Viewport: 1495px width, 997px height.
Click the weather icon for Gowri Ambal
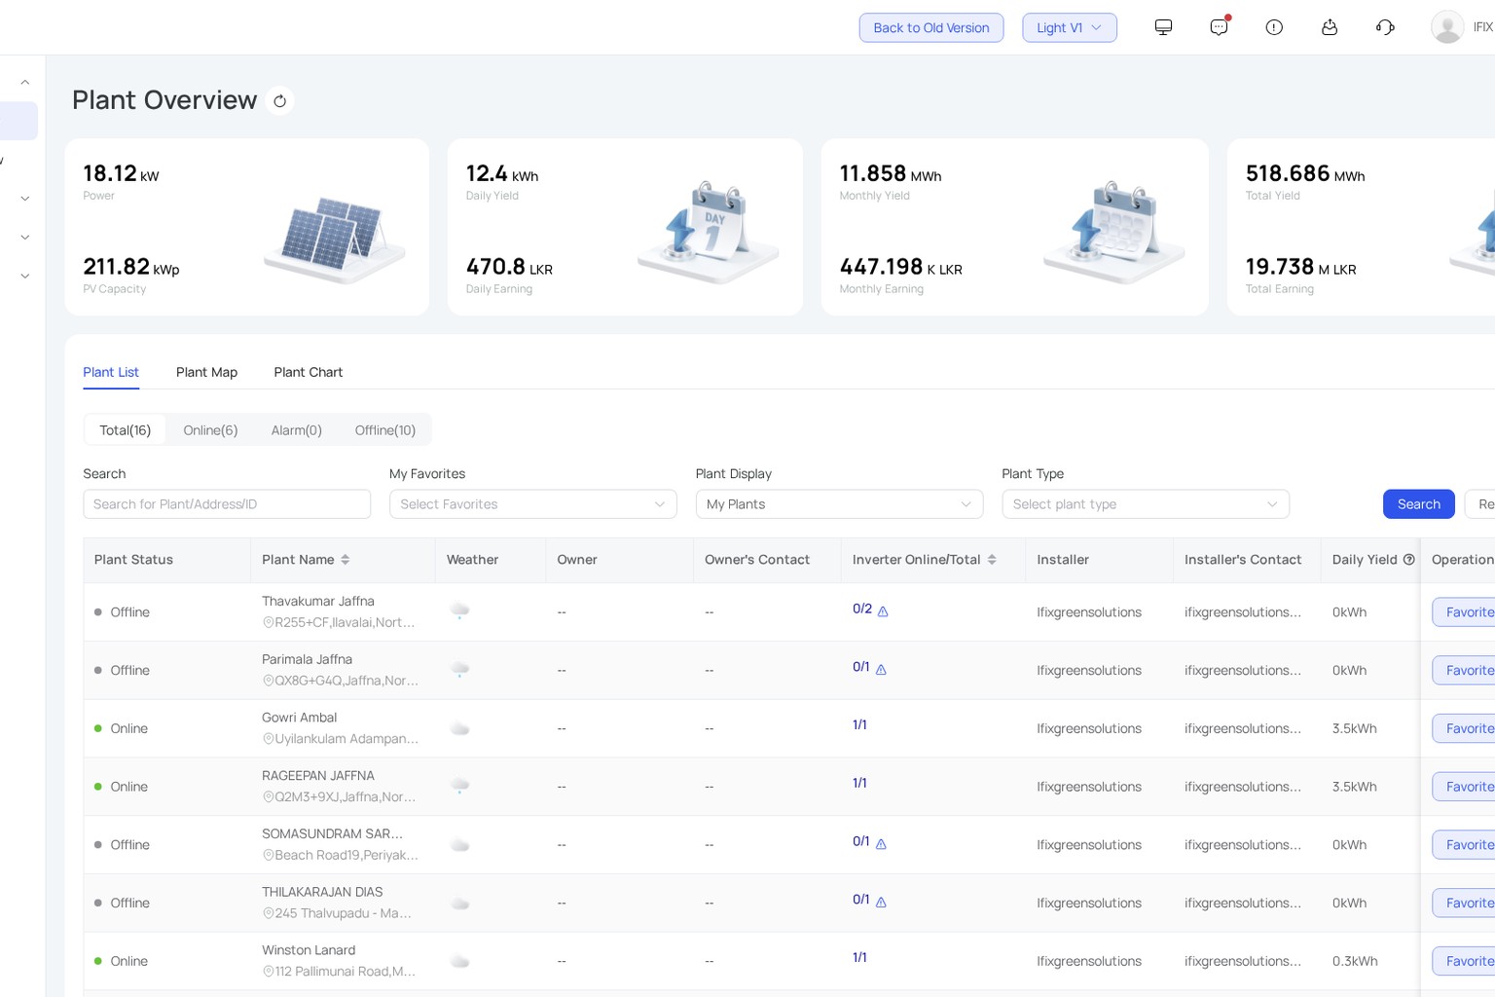pyautogui.click(x=460, y=728)
